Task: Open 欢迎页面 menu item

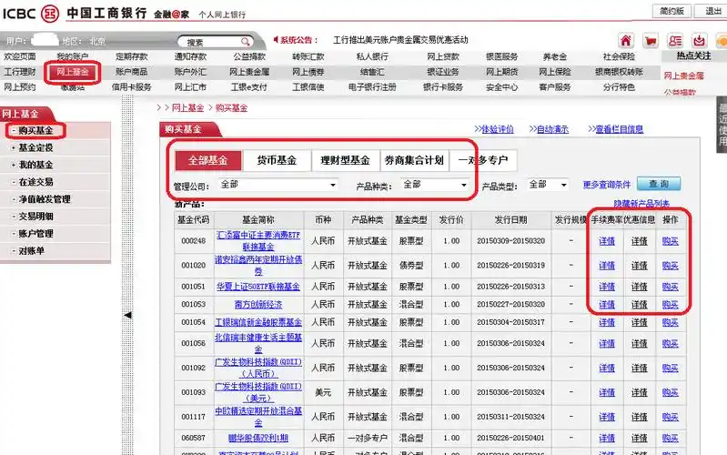Action: click(20, 56)
